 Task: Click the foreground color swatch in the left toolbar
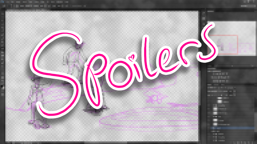[2, 86]
